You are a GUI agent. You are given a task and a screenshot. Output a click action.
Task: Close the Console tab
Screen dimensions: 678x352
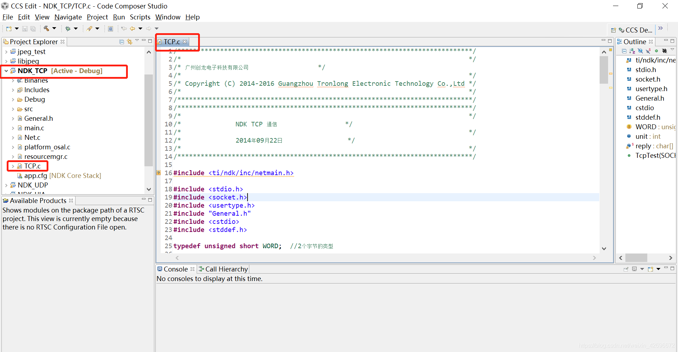tap(192, 269)
